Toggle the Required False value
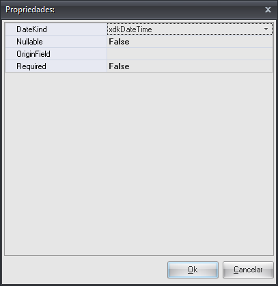The height and width of the screenshot is (286, 278). [119, 66]
